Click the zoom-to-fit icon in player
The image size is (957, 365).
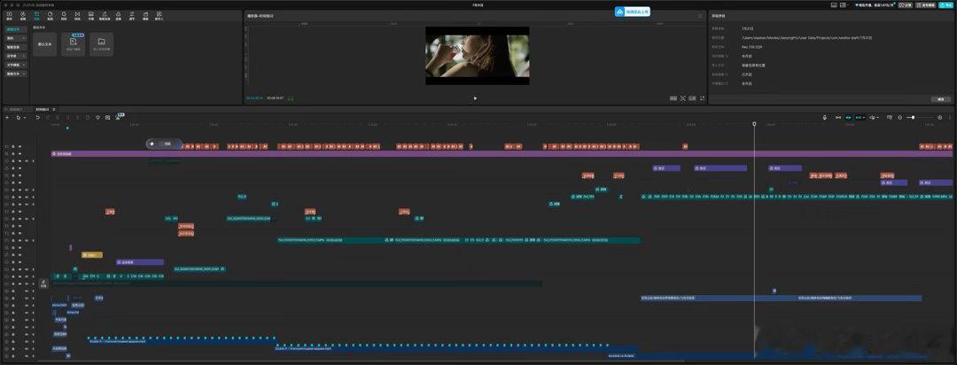(x=683, y=98)
